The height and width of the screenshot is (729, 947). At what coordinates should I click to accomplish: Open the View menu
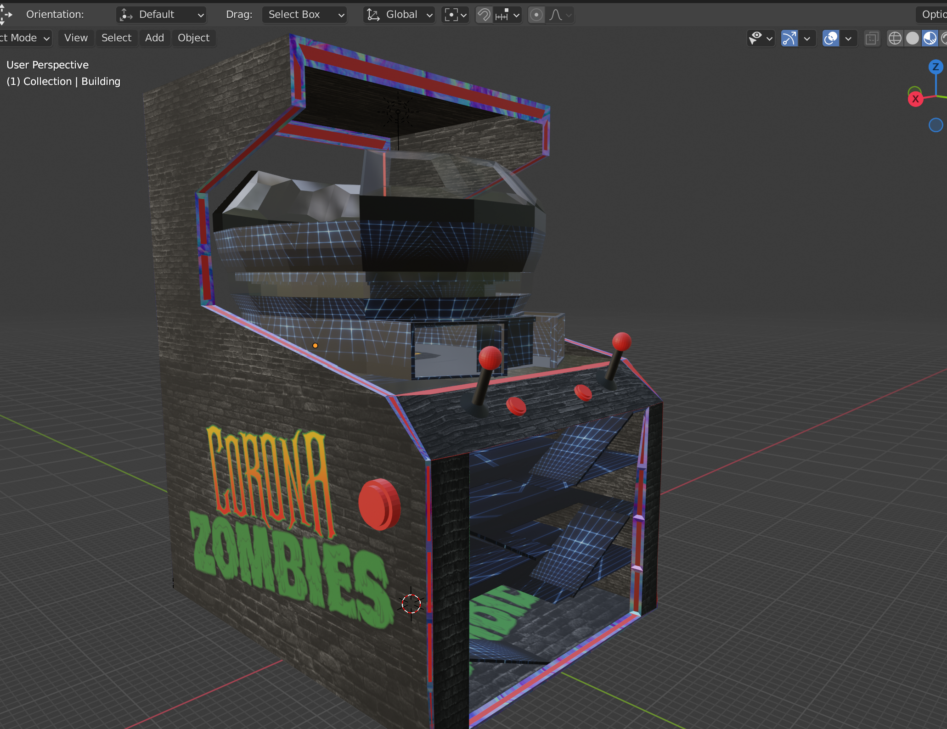(76, 38)
